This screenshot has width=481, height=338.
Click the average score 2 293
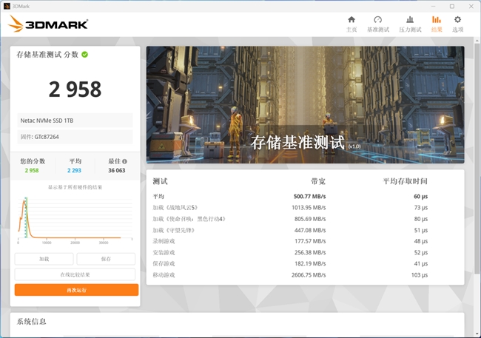74,170
